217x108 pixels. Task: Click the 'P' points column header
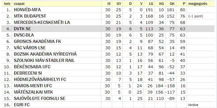click(x=184, y=4)
